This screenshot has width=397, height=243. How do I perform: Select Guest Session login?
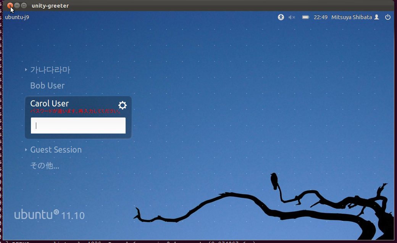click(56, 150)
